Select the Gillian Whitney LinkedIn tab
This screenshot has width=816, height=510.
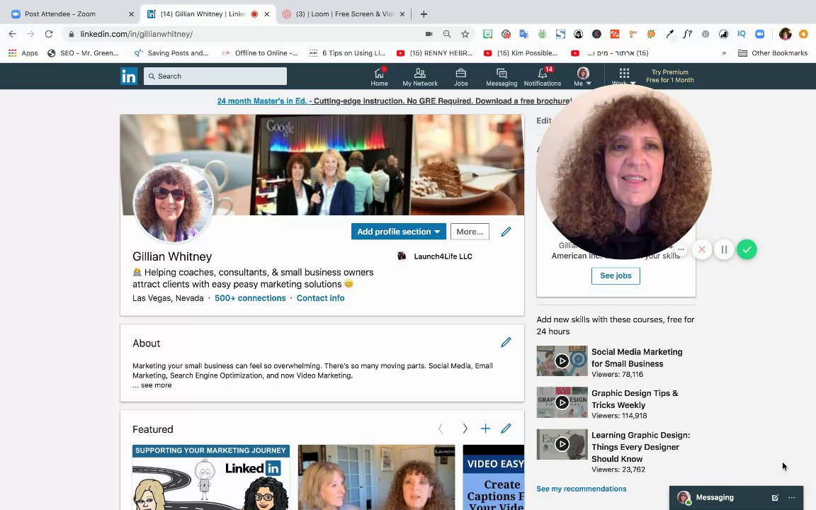pyautogui.click(x=207, y=14)
